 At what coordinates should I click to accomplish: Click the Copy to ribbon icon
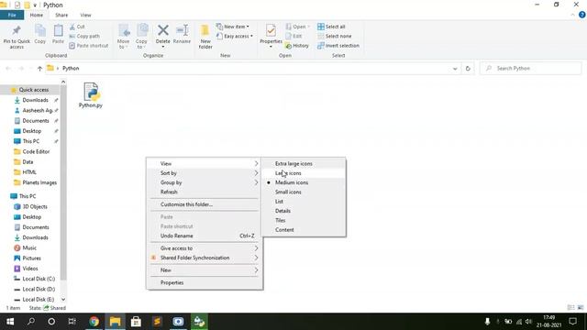click(x=141, y=37)
